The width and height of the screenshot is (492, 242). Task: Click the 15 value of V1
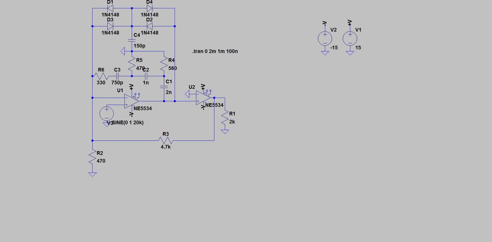[358, 48]
